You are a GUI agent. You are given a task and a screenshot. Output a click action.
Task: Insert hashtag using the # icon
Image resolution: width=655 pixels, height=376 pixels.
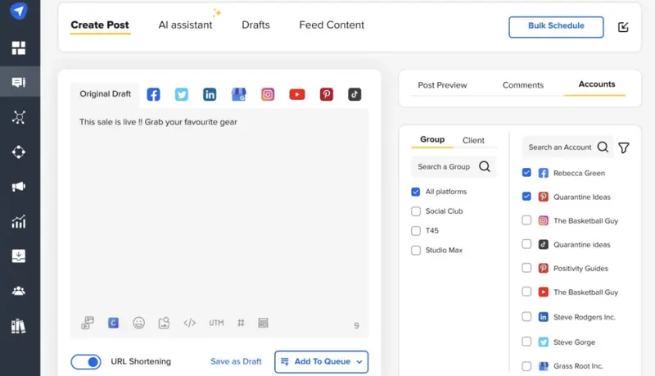pyautogui.click(x=241, y=323)
